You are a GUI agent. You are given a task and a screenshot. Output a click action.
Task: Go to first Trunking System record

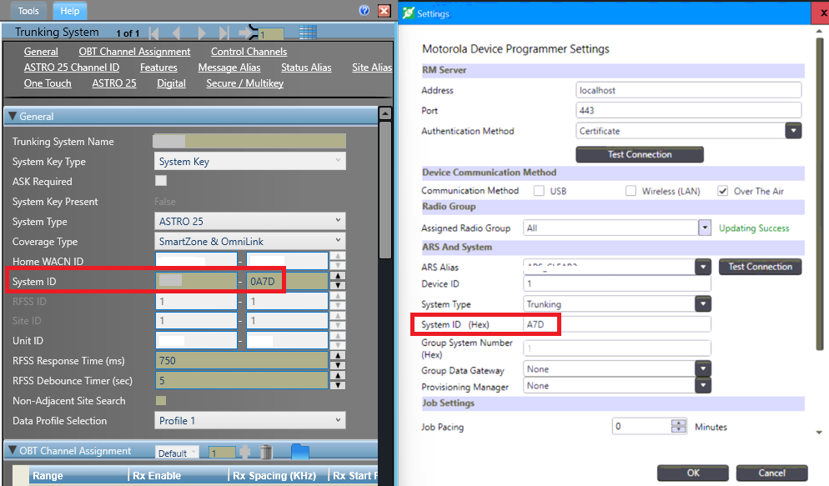pyautogui.click(x=153, y=33)
